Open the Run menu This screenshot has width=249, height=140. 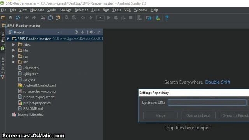106,10
